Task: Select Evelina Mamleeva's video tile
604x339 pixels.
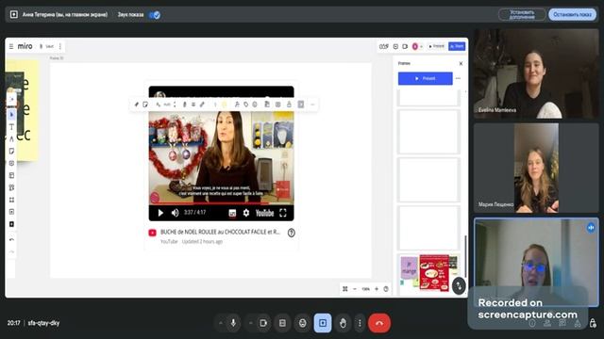Action: tap(536, 73)
